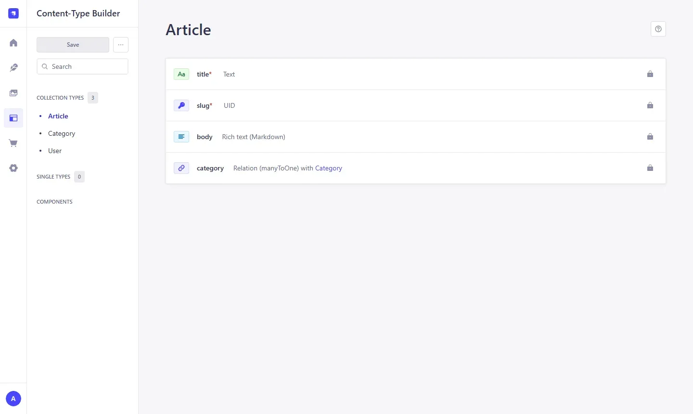
Task: Click the lock icon on title row
Action: click(x=650, y=74)
